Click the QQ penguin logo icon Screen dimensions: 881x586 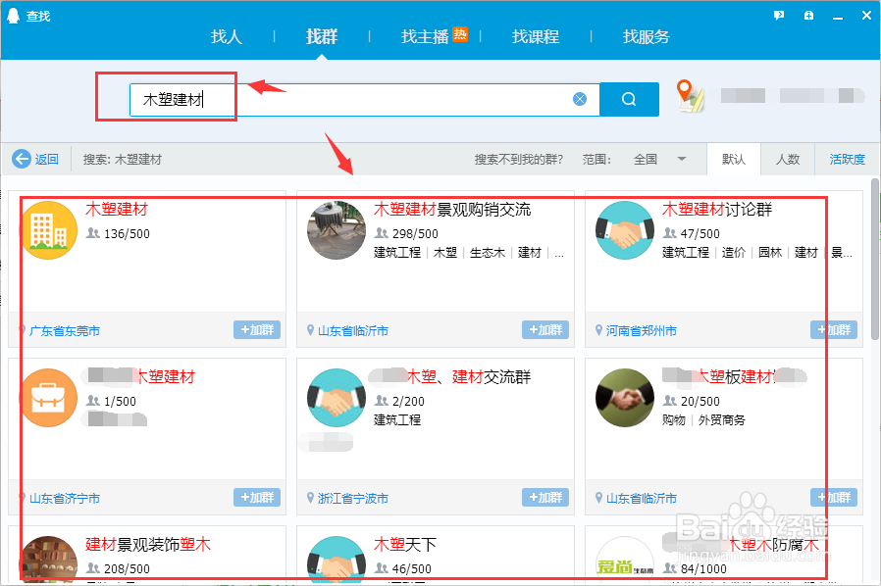pyautogui.click(x=13, y=16)
